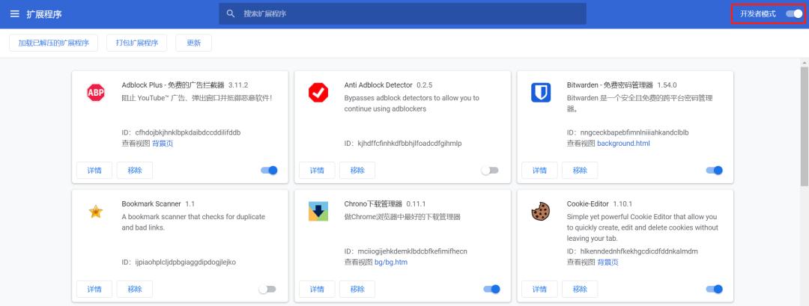Click 加载已解压的扩展程序 button
Screen dimensions: 809x306
[54, 43]
